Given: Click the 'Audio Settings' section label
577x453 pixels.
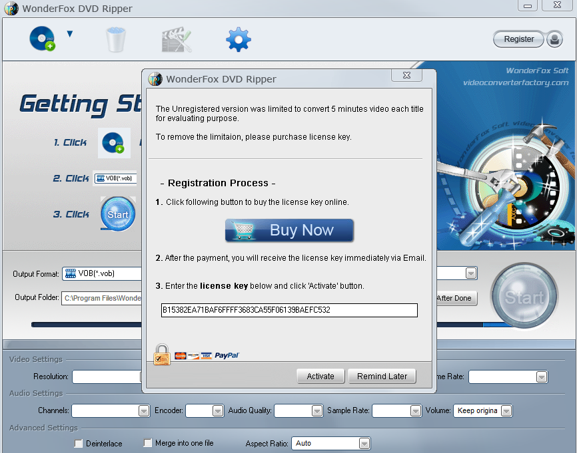Looking at the screenshot, I should 36,393.
